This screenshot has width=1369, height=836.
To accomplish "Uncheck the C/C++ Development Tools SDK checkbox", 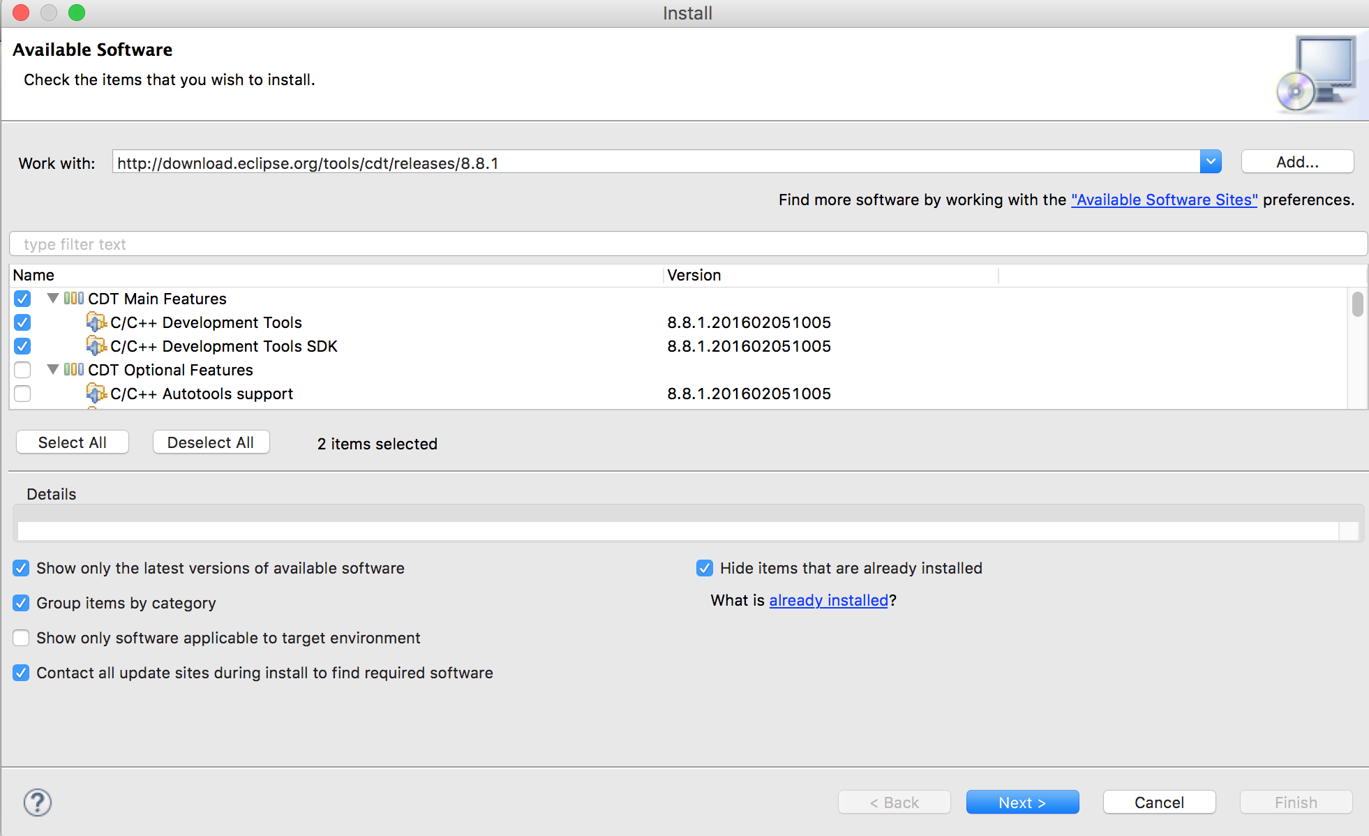I will pos(22,346).
